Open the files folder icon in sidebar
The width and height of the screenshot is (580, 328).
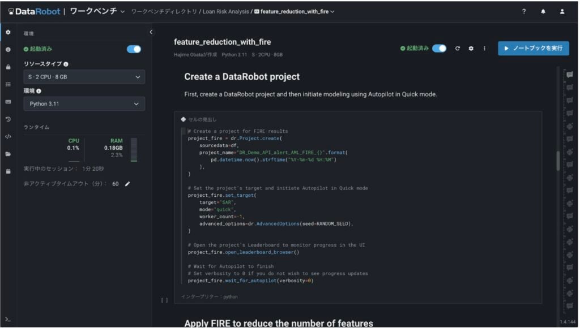8,154
